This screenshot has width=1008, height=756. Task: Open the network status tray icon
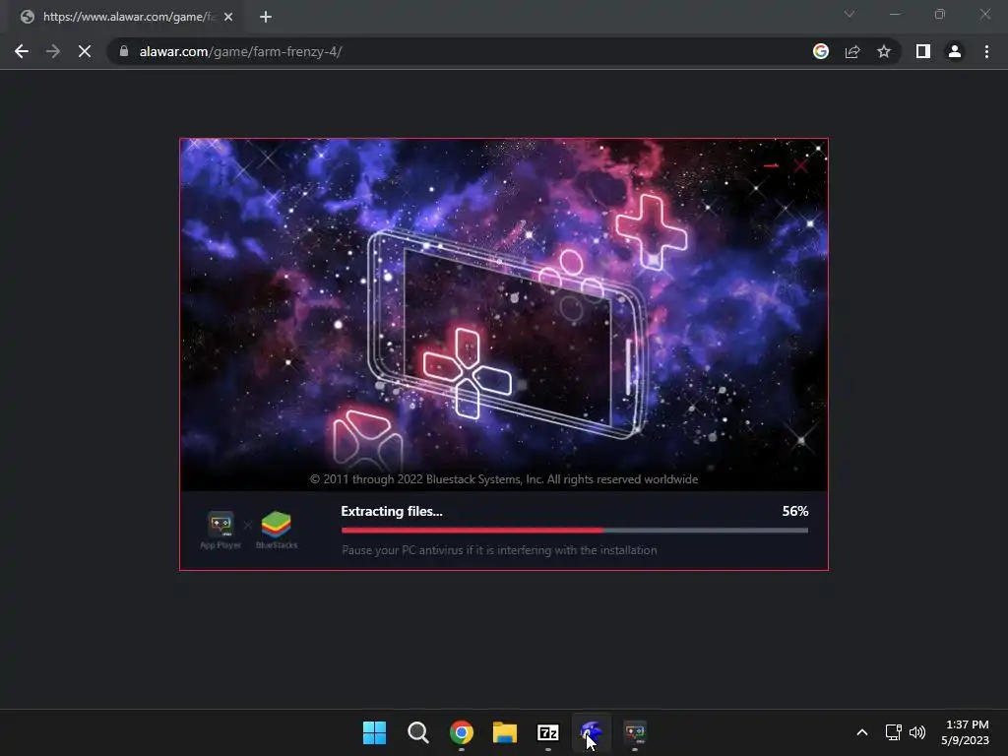click(x=894, y=732)
